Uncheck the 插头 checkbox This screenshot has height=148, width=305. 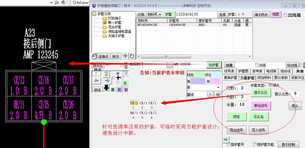(270, 85)
